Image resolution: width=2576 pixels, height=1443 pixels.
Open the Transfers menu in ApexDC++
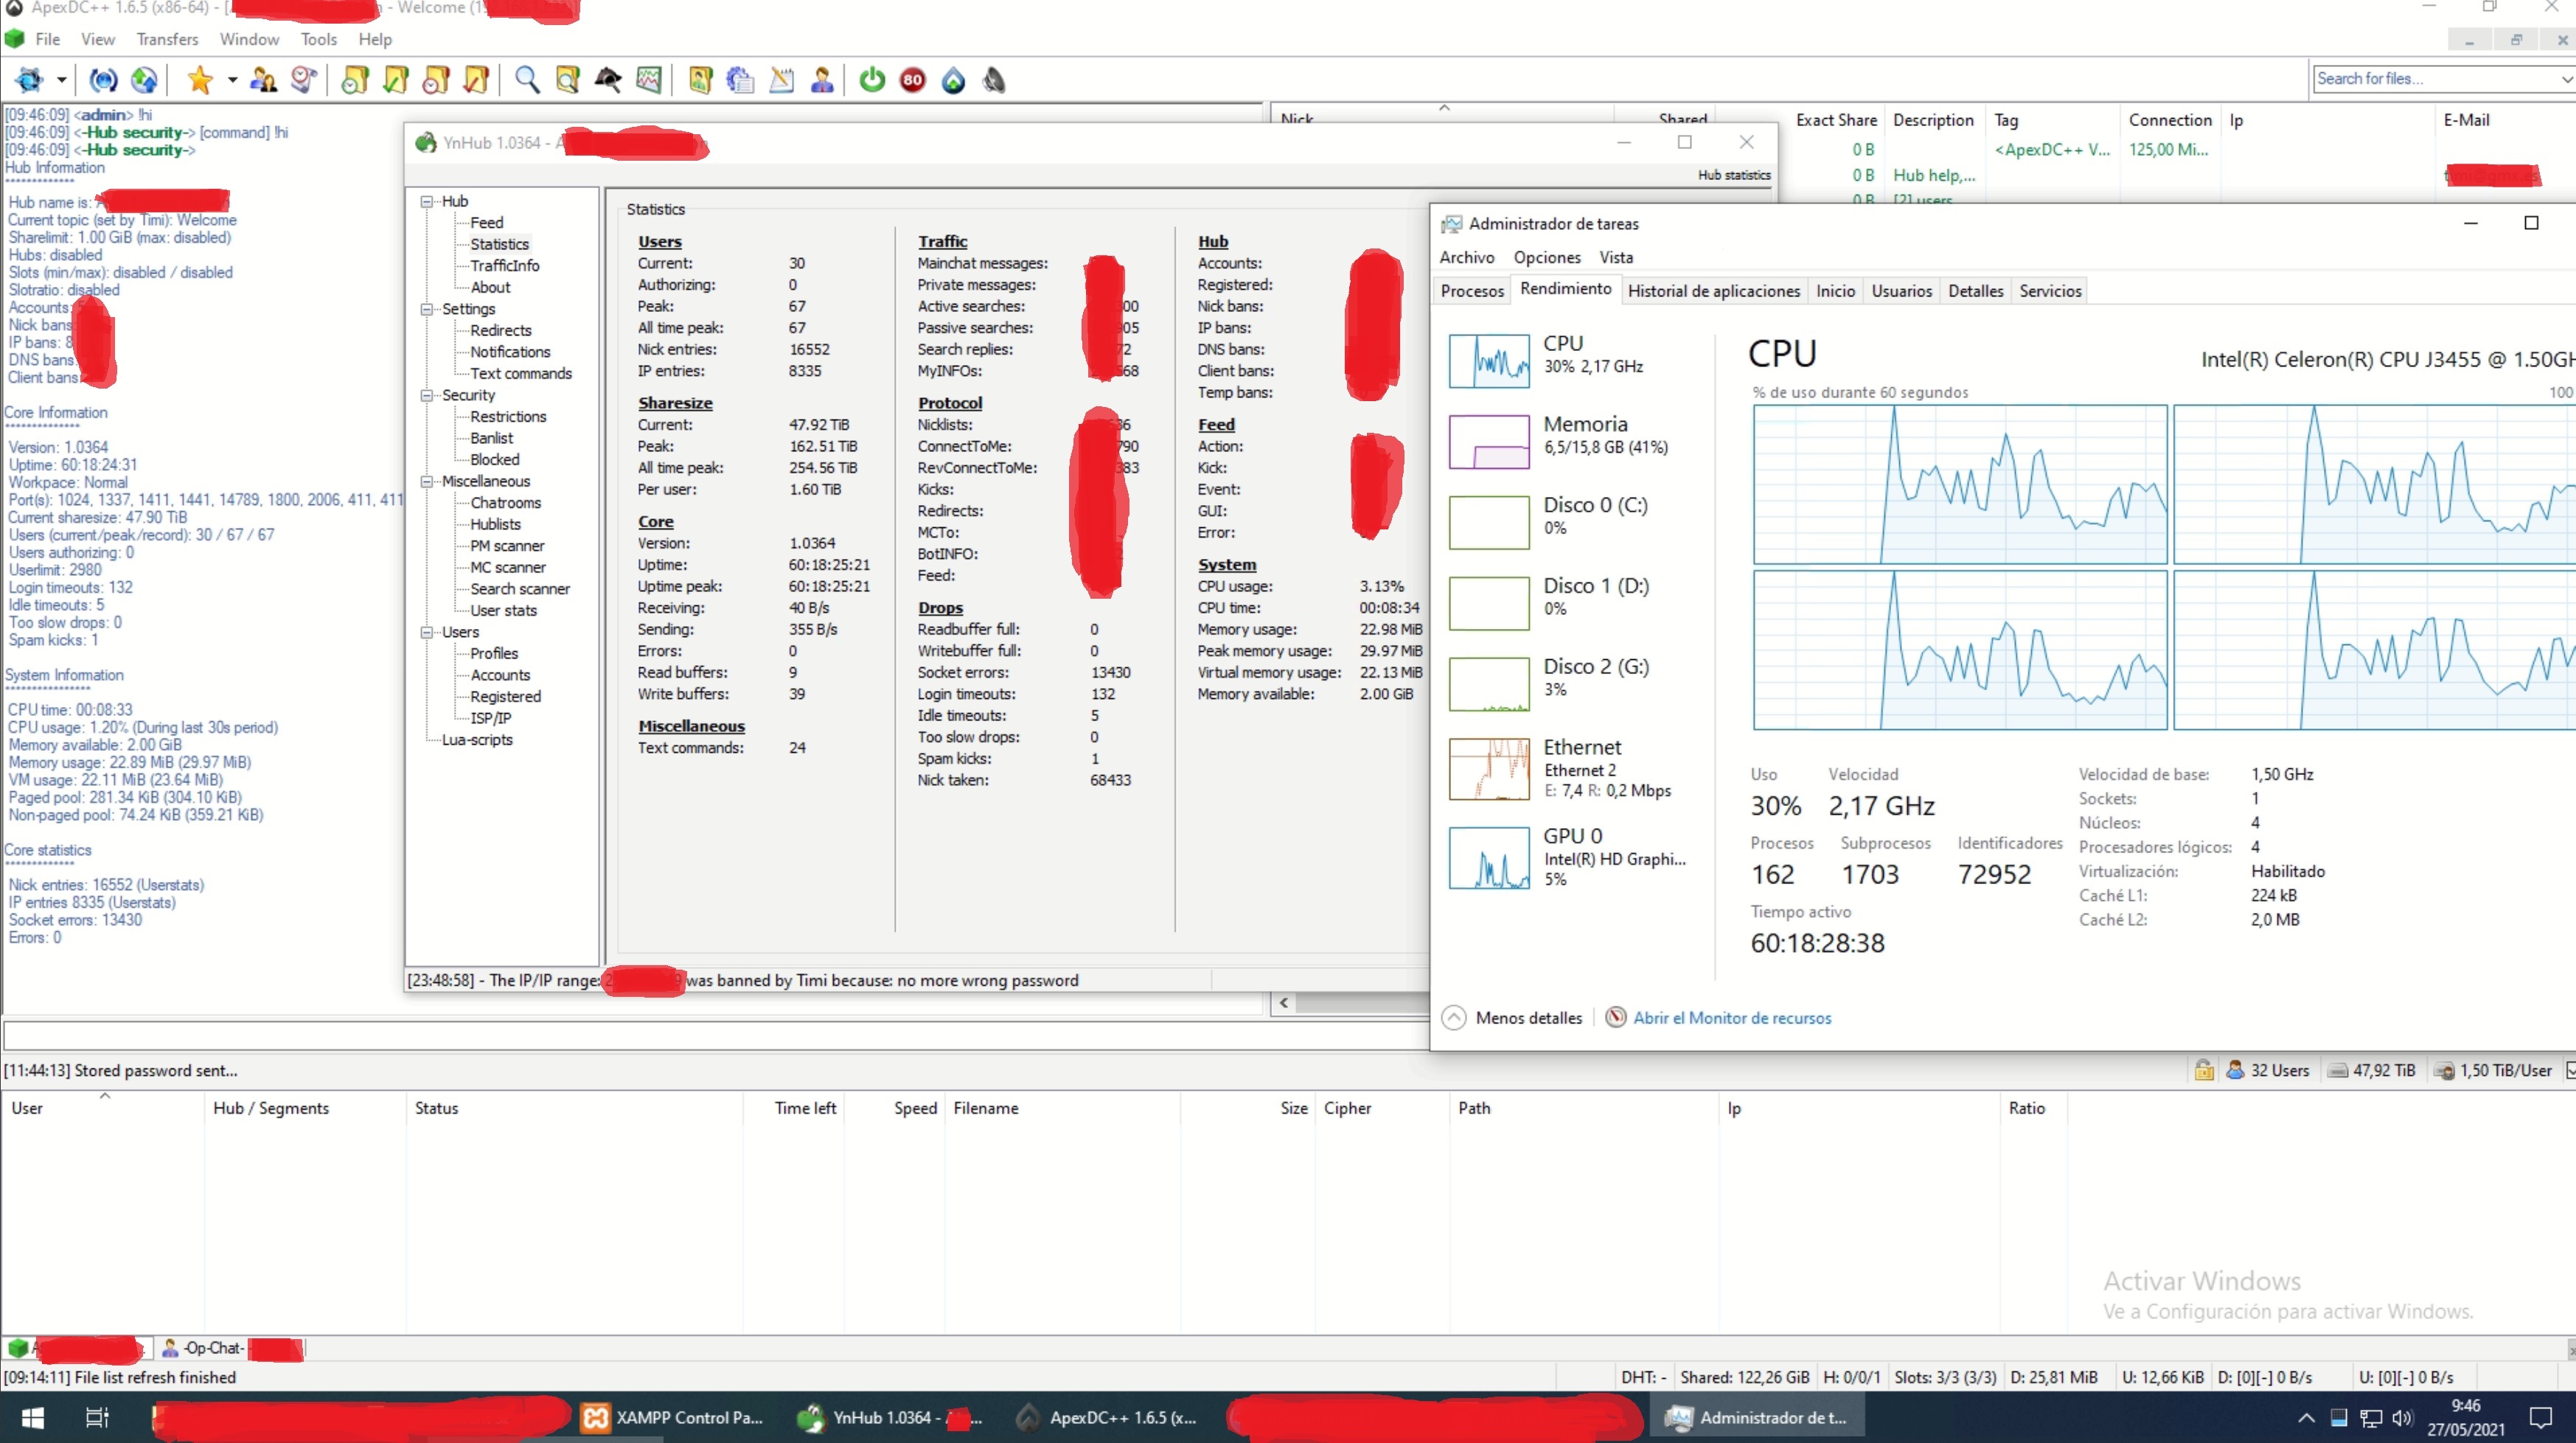pos(167,39)
